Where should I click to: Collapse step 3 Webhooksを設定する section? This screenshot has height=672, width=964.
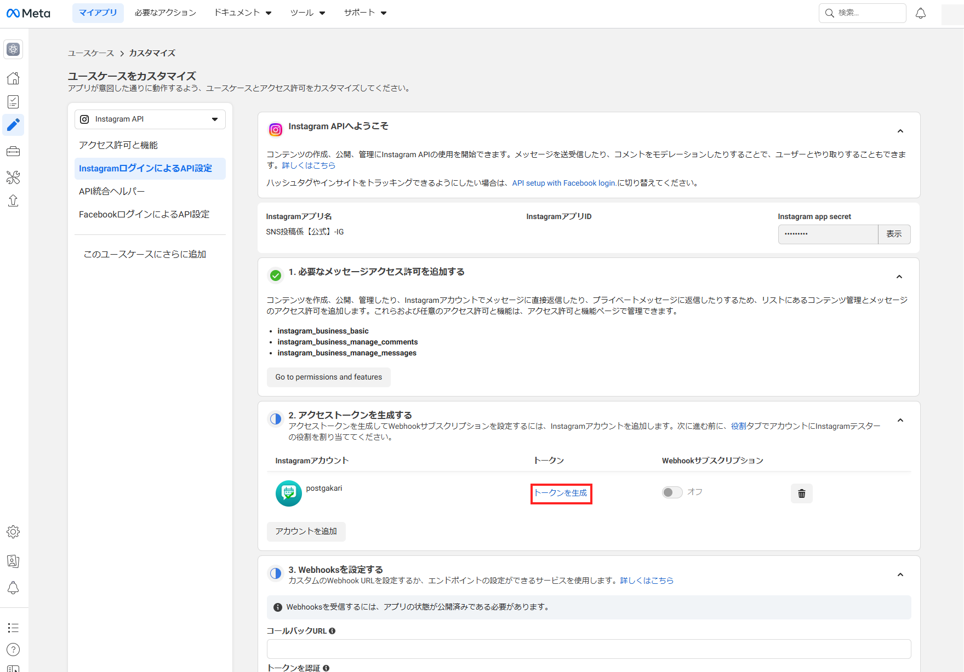pos(900,575)
